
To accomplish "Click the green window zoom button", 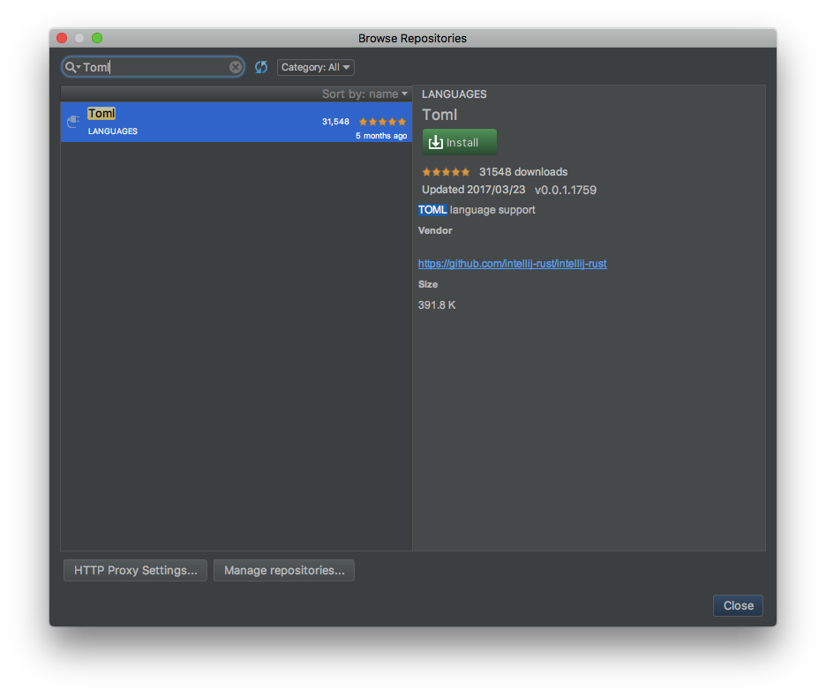I will (97, 38).
